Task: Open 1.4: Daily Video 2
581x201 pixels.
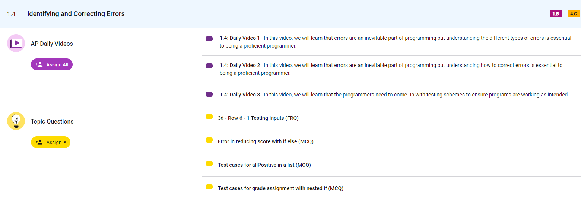Action: (x=240, y=65)
